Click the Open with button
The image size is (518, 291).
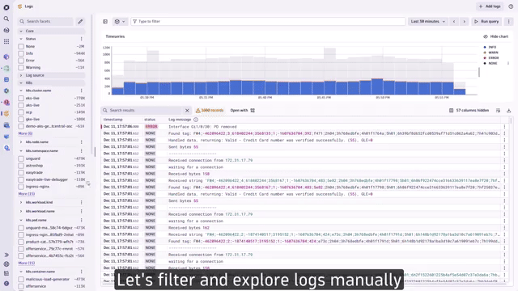click(243, 111)
